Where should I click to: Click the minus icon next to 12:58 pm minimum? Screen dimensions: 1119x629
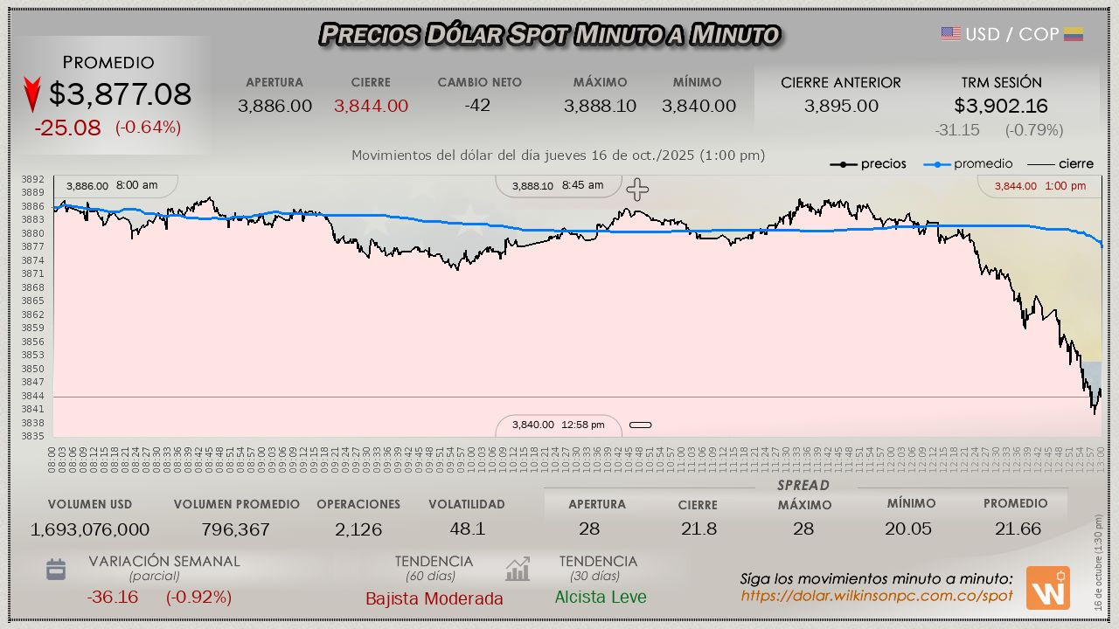pyautogui.click(x=640, y=425)
